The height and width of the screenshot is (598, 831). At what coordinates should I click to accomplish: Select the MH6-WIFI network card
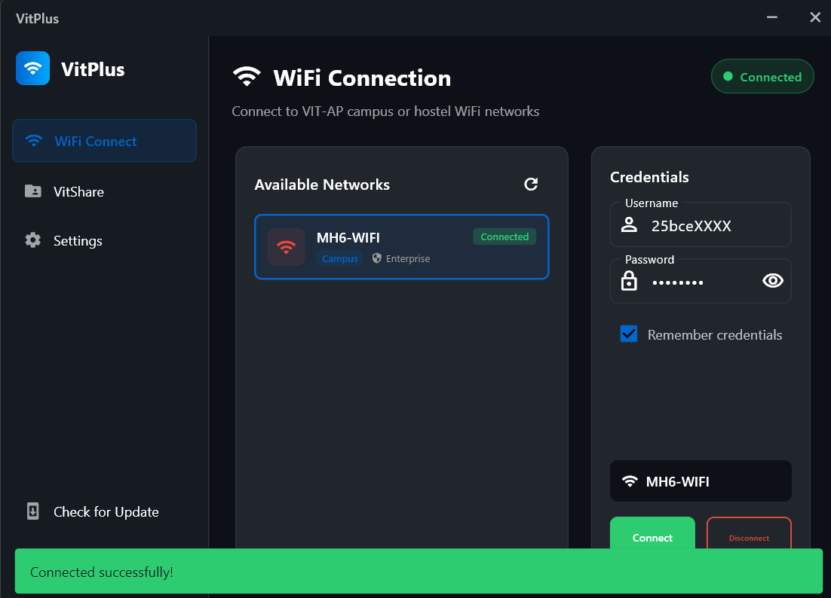pyautogui.click(x=402, y=246)
